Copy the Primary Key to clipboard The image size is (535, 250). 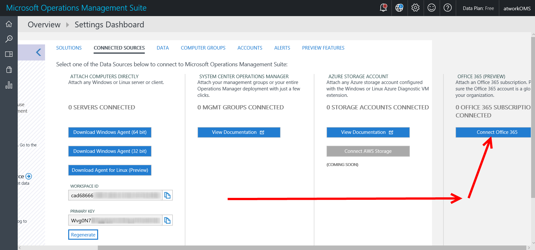pyautogui.click(x=167, y=220)
